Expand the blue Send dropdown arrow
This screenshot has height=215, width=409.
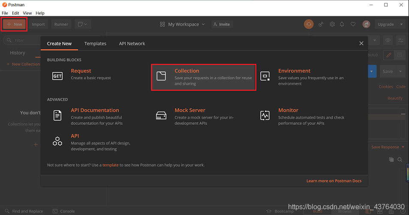click(371, 72)
